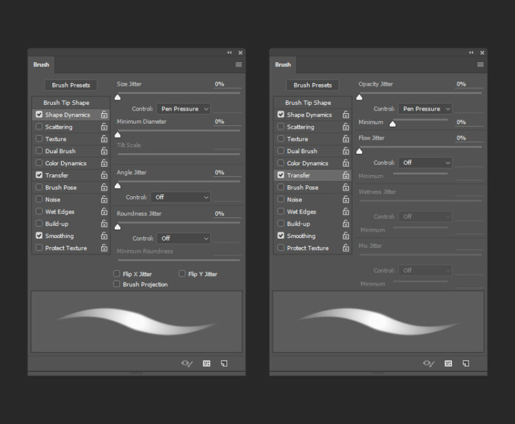Enable Brush Projection checkbox
The width and height of the screenshot is (515, 424).
tap(117, 284)
